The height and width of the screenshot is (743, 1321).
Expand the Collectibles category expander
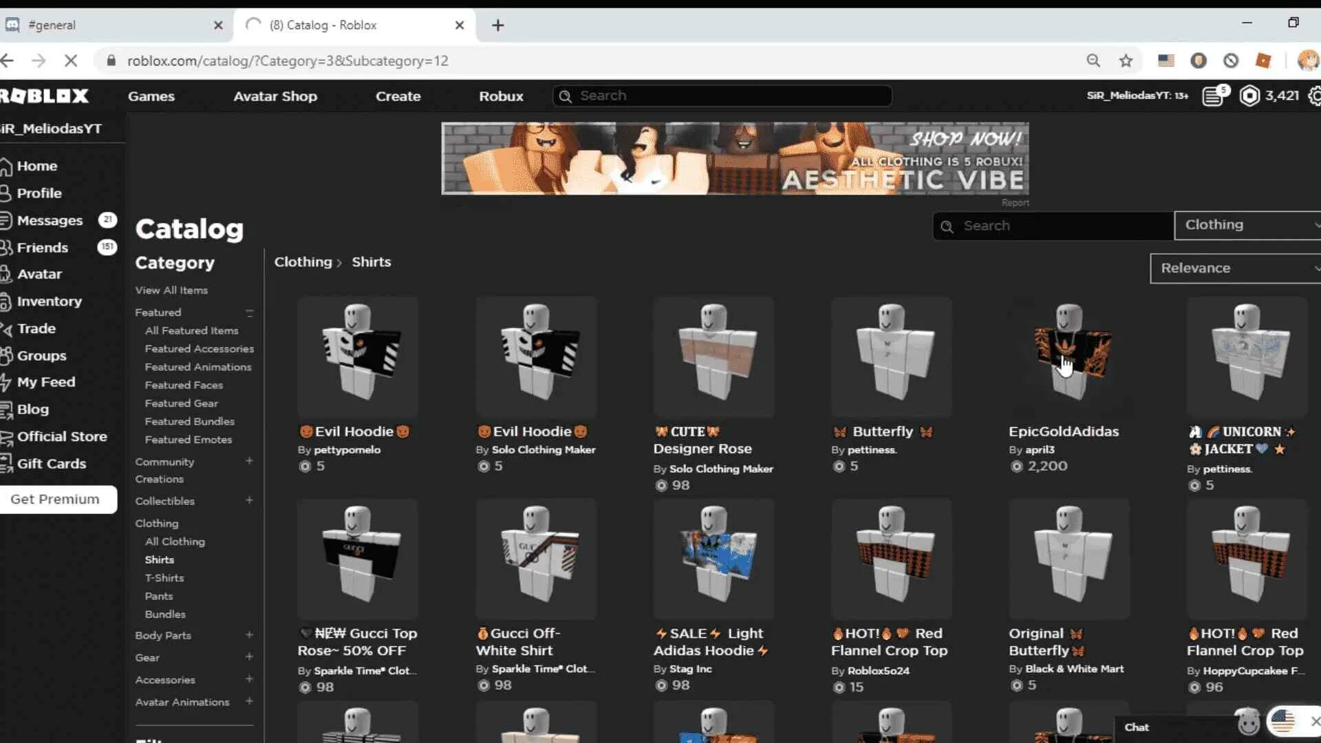tap(250, 501)
